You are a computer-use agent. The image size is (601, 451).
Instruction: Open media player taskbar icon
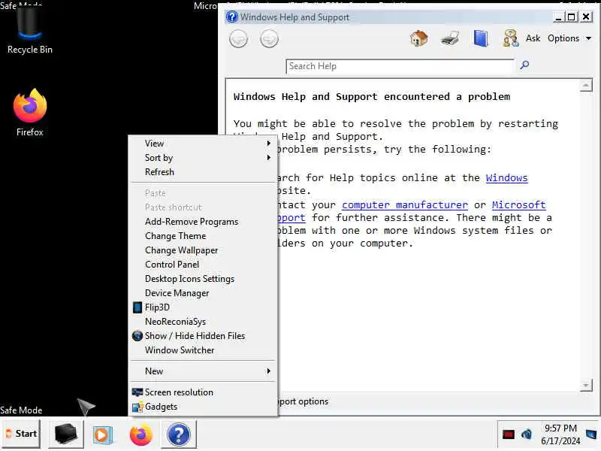[x=103, y=434]
